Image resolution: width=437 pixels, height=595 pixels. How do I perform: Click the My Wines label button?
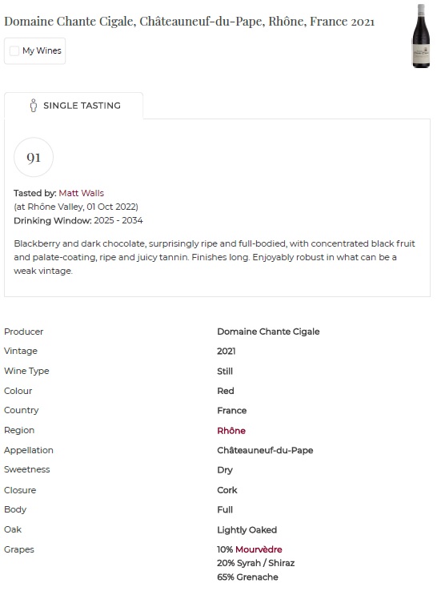pos(35,50)
